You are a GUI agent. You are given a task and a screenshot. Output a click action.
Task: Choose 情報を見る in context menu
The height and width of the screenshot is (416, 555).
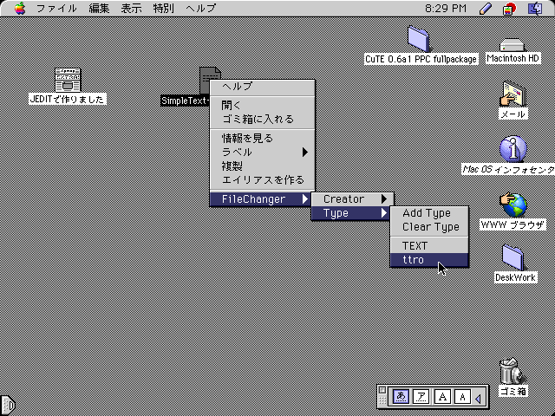262,139
